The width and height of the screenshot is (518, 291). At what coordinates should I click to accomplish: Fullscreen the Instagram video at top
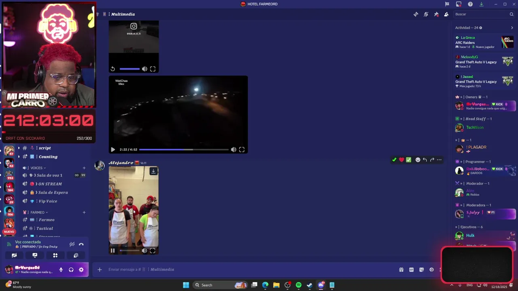click(x=153, y=69)
